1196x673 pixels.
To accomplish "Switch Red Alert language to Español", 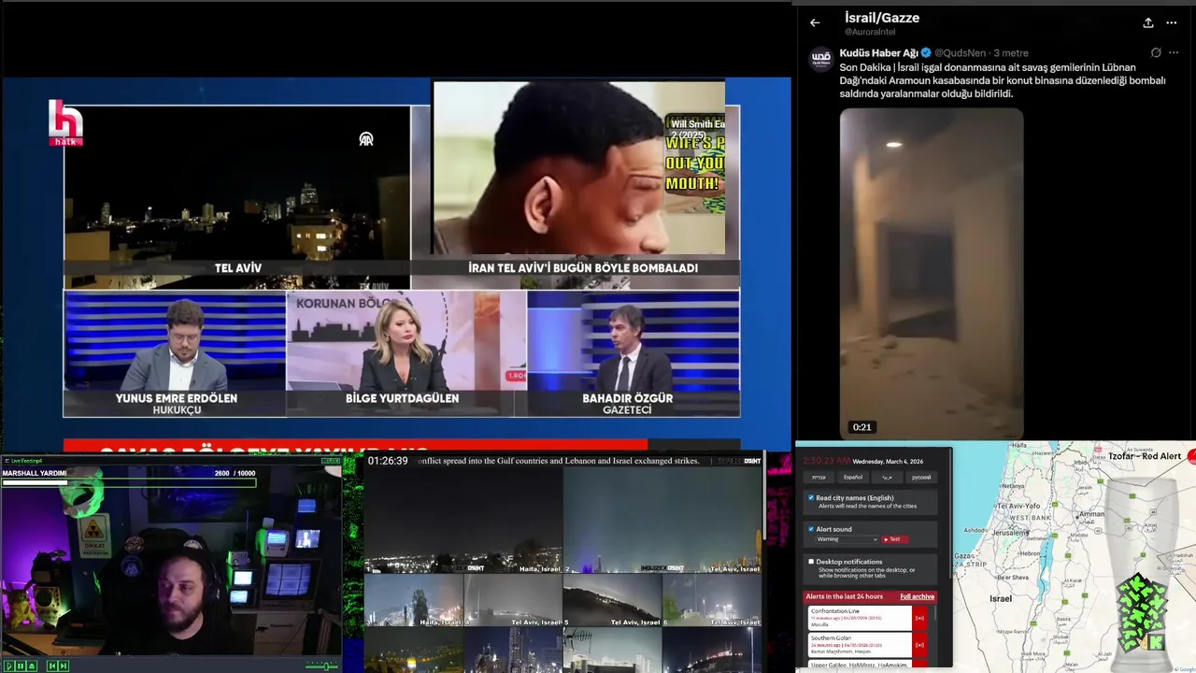I will point(853,478).
